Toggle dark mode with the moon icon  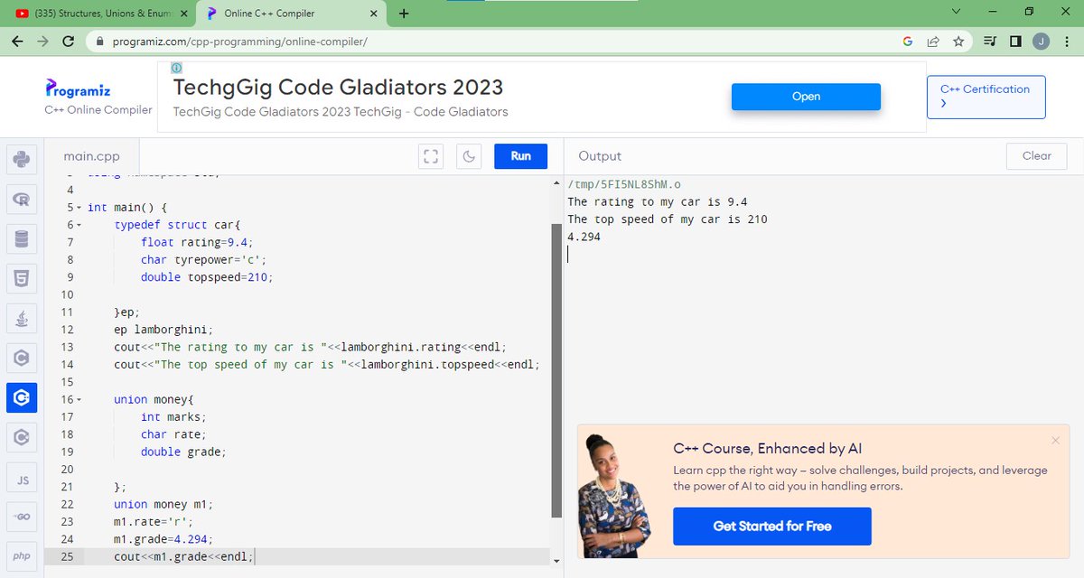coord(469,155)
